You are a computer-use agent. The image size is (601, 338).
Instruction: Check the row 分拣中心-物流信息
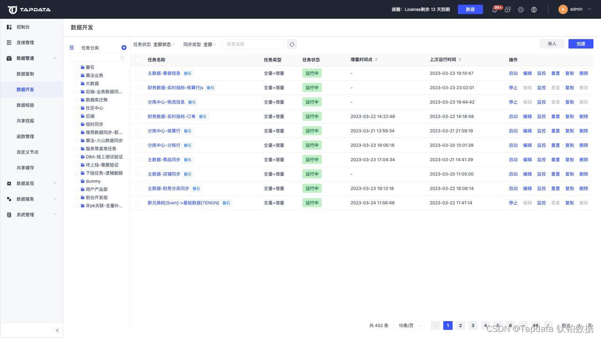pyautogui.click(x=138, y=102)
